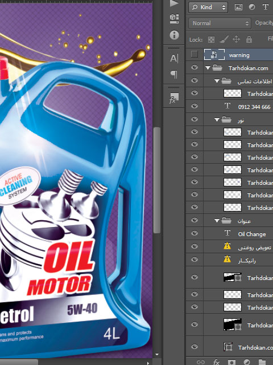Click warning icon on رانیکار layer

tap(227, 259)
